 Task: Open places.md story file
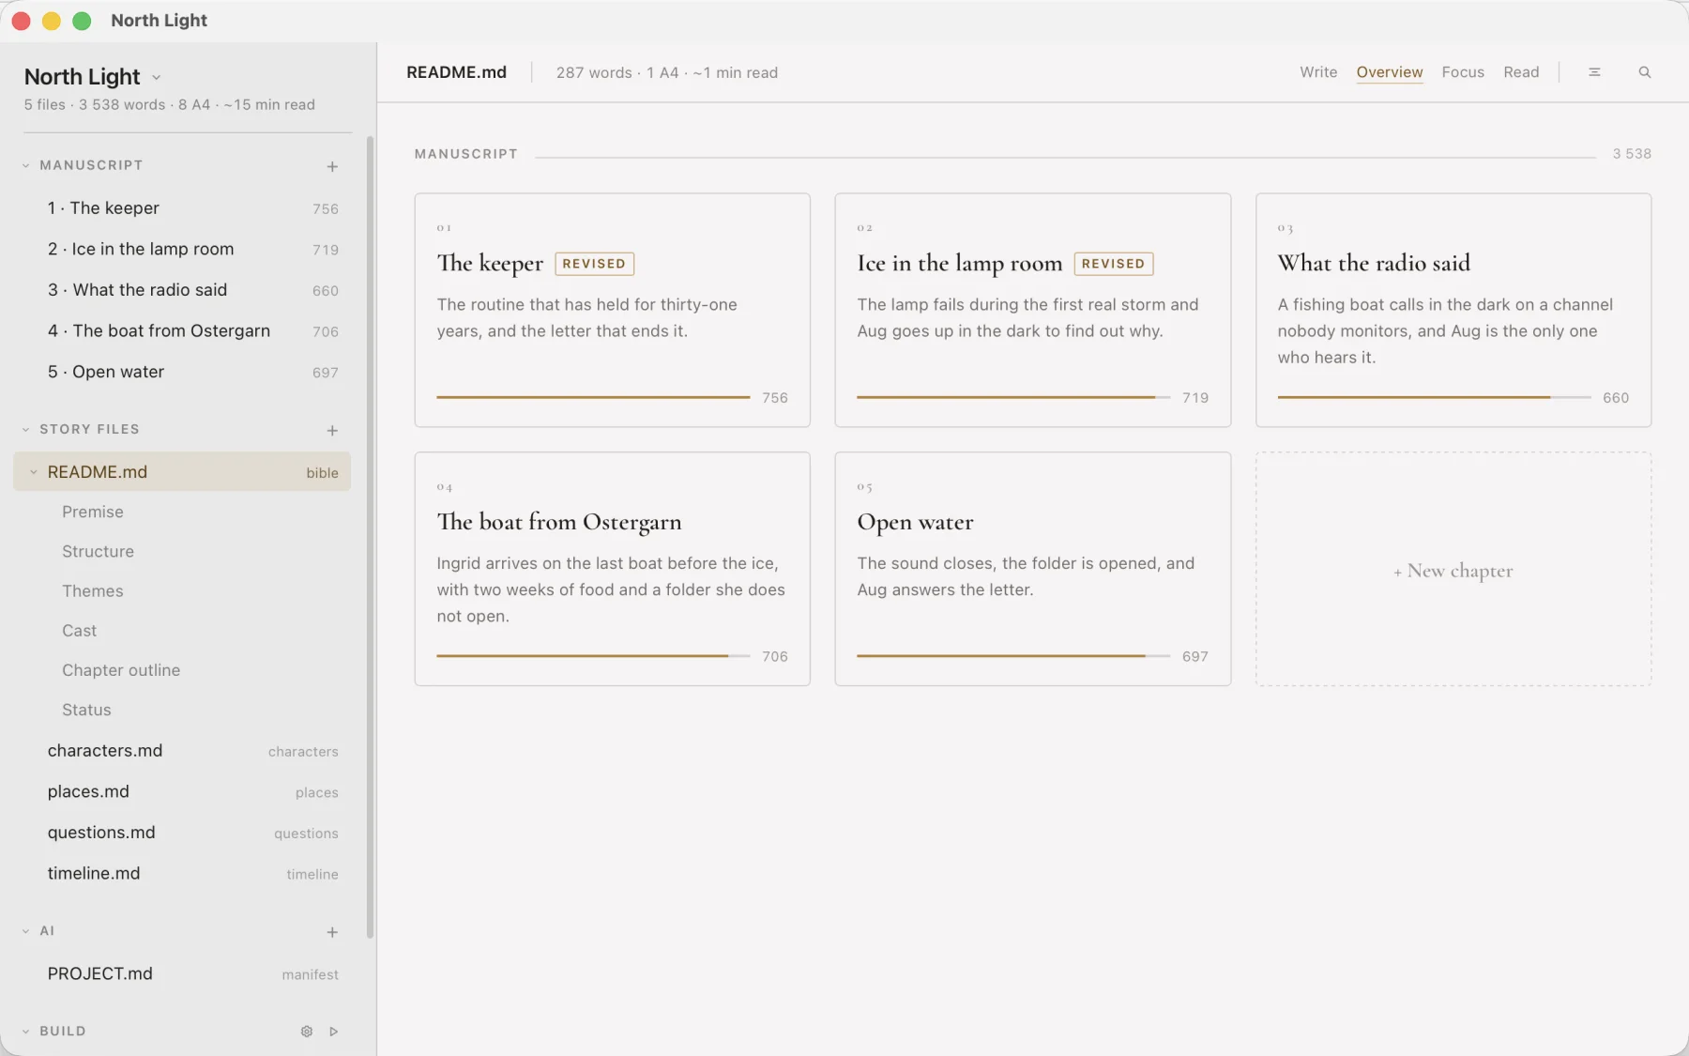tap(182, 792)
